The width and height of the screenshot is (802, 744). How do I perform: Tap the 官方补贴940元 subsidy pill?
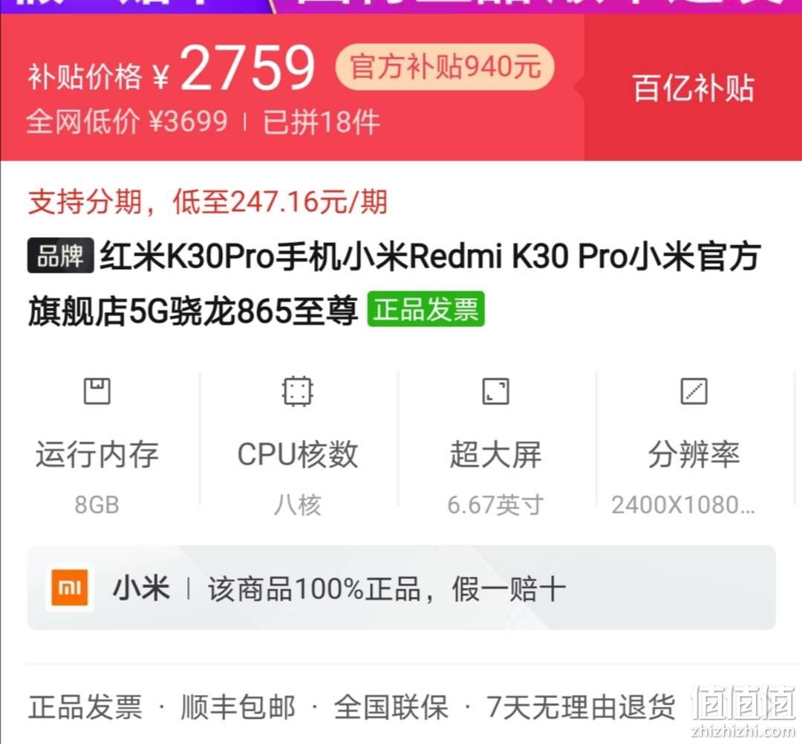pos(445,67)
